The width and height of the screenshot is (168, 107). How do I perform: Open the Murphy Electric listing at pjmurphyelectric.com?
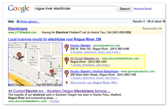pyautogui.click(x=80, y=46)
